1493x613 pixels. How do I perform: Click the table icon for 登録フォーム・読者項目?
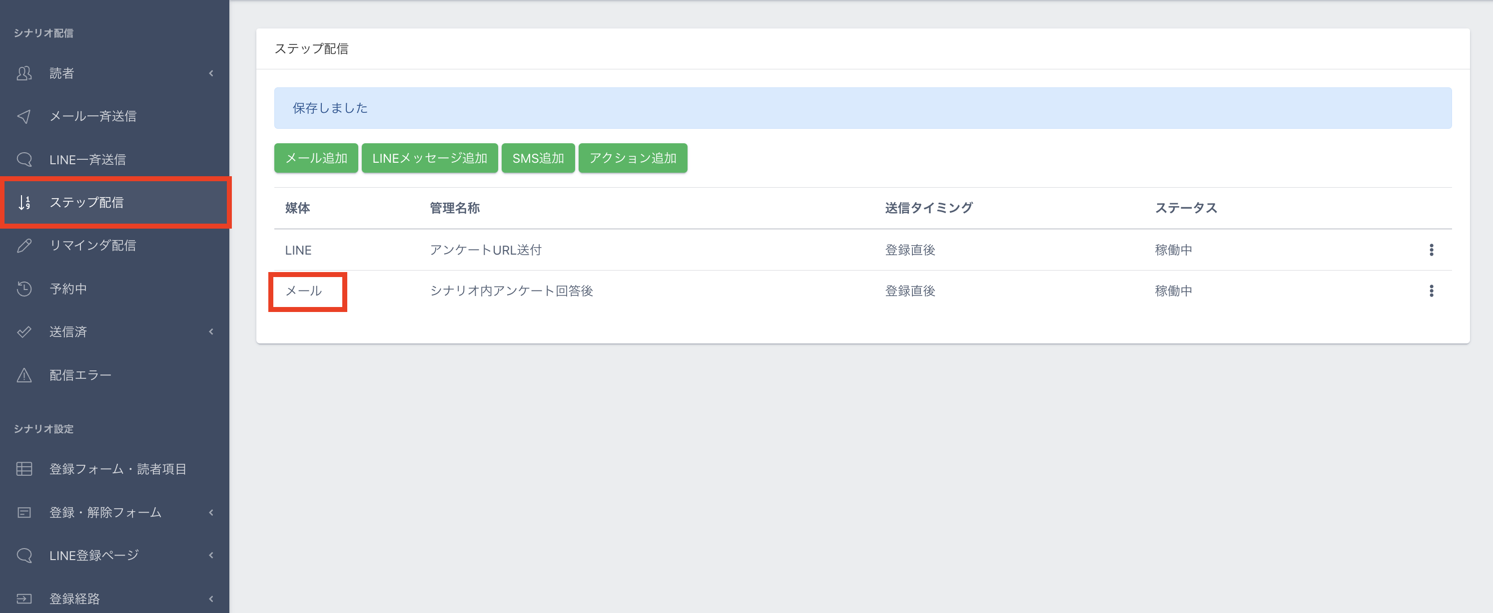[24, 469]
